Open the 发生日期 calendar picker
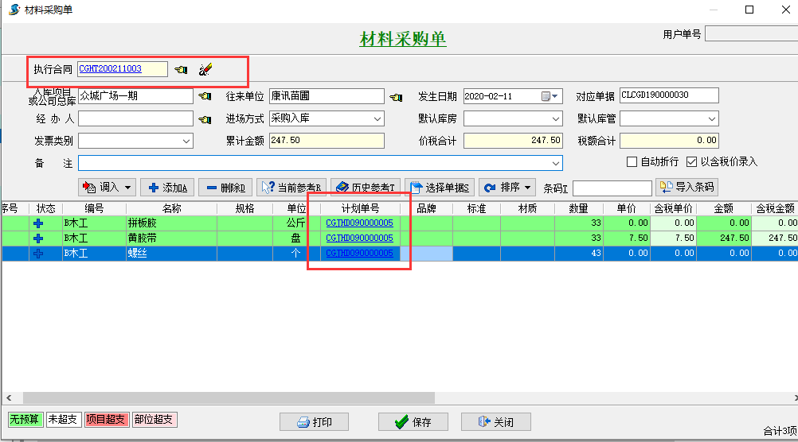798x442 pixels. coord(551,96)
